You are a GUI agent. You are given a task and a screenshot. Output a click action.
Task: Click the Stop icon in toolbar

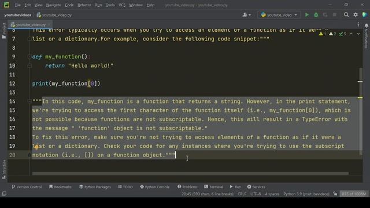pyautogui.click(x=334, y=15)
